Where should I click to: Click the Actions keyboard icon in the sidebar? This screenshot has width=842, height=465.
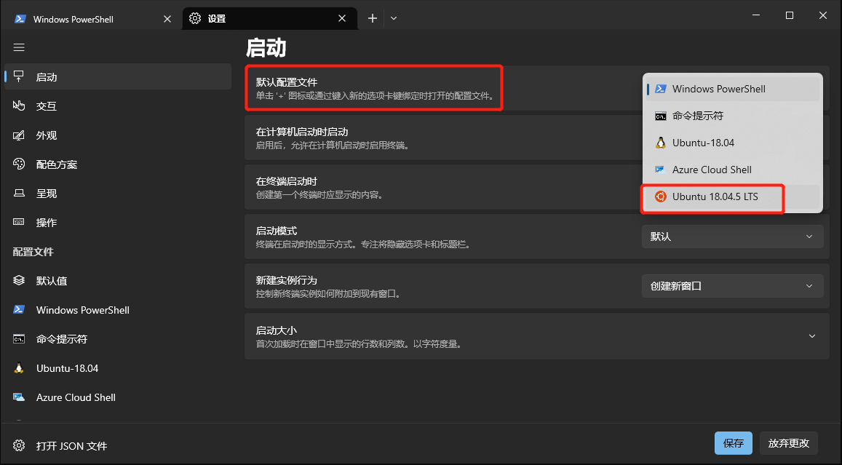[19, 222]
